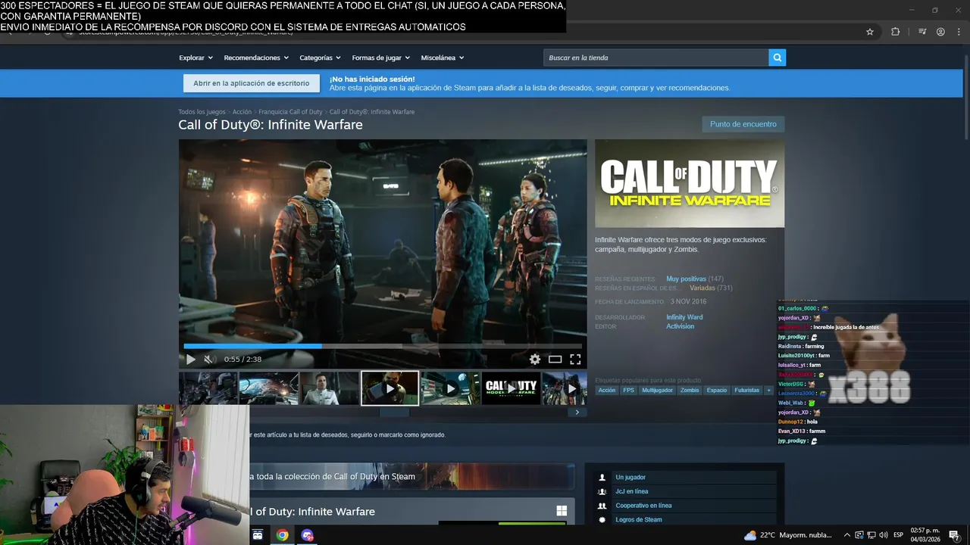View the Muy positivas recent reviews

coord(686,279)
